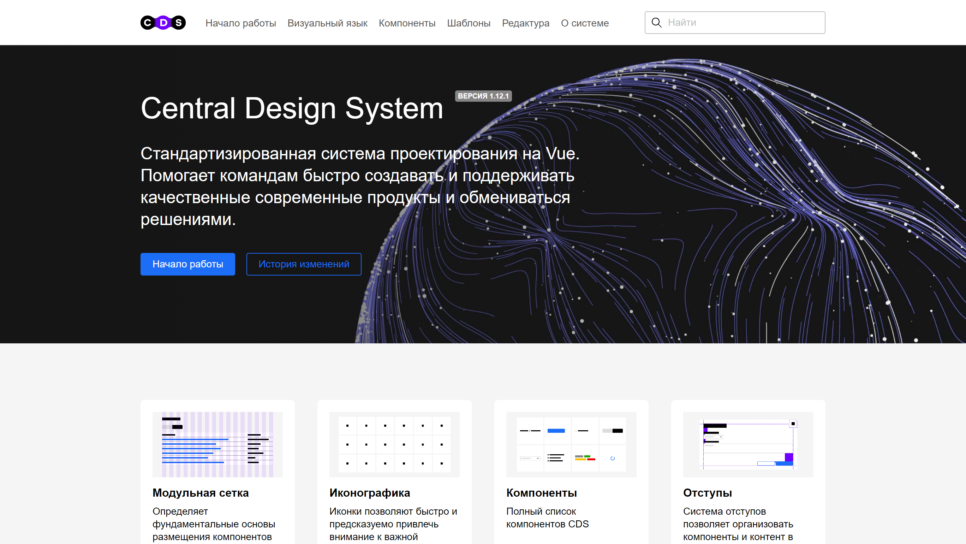The width and height of the screenshot is (966, 544).
Task: Open the Визуальный язык menu item
Action: 327,23
